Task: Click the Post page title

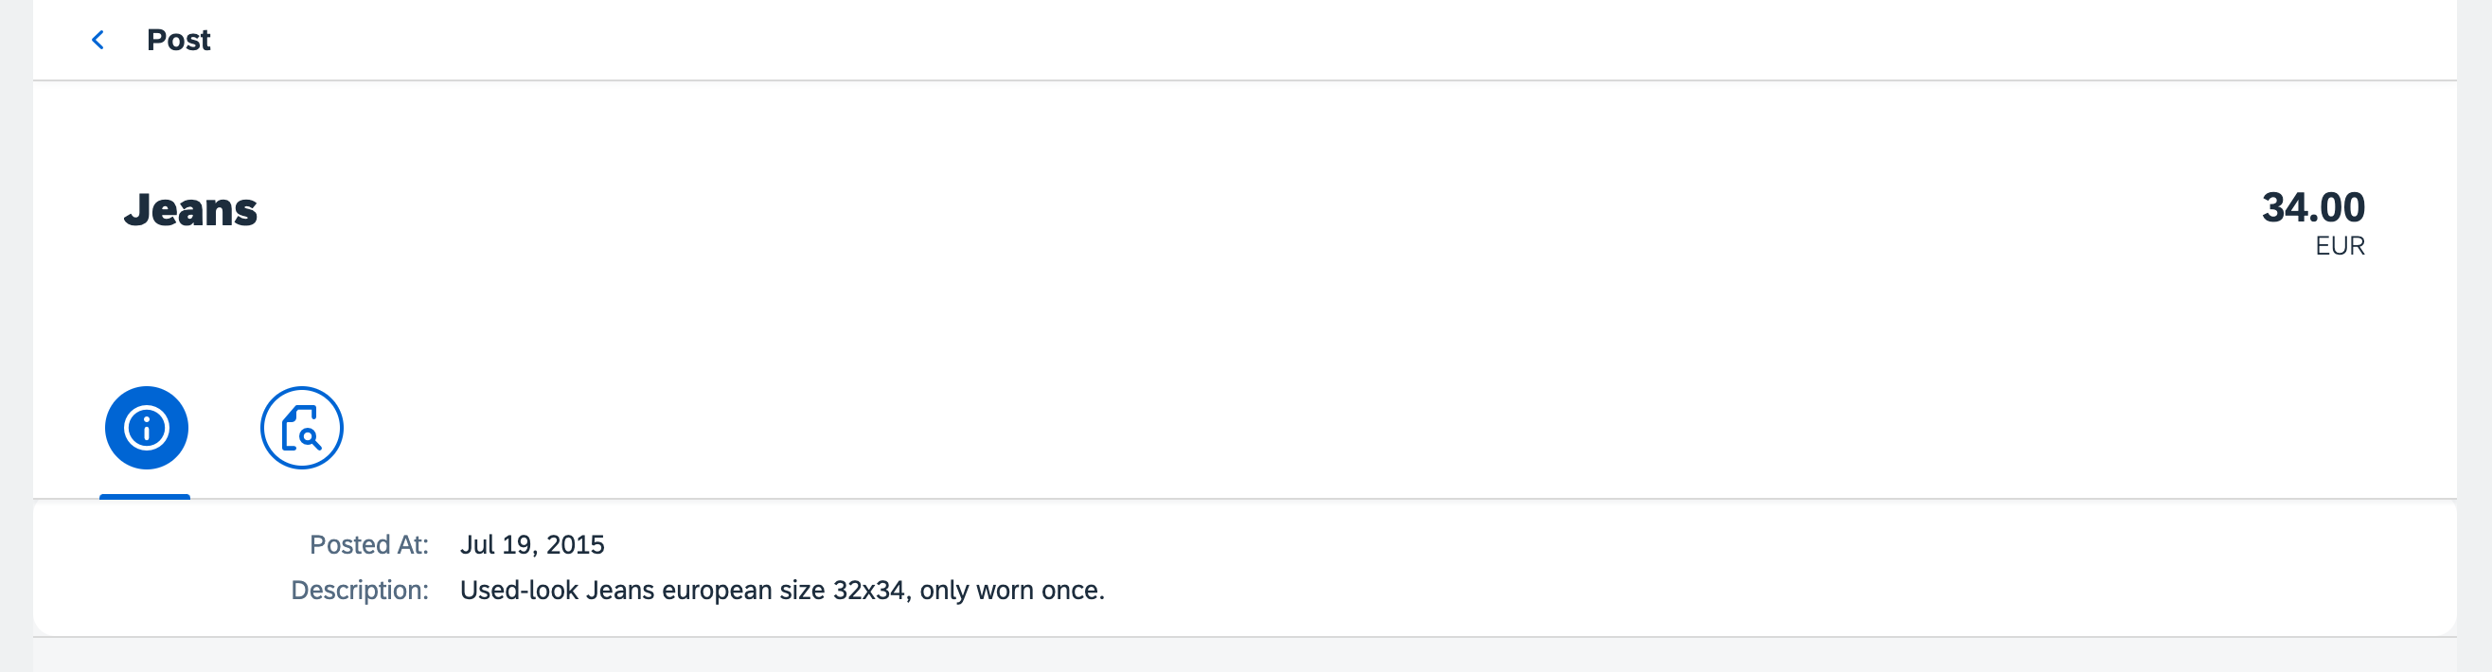Action: (x=178, y=40)
